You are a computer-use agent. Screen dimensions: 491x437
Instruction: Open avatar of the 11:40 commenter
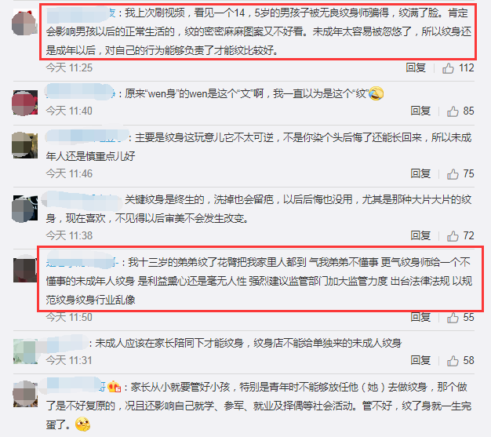point(25,103)
